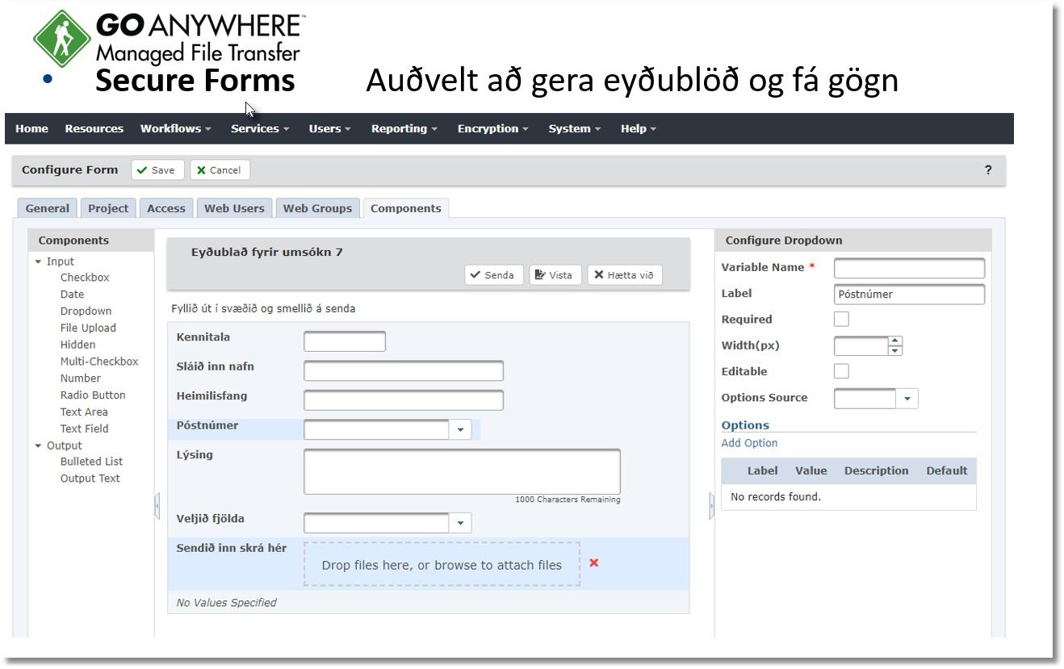Open the Workflows menu
The height and width of the screenshot is (669, 1064).
click(175, 128)
